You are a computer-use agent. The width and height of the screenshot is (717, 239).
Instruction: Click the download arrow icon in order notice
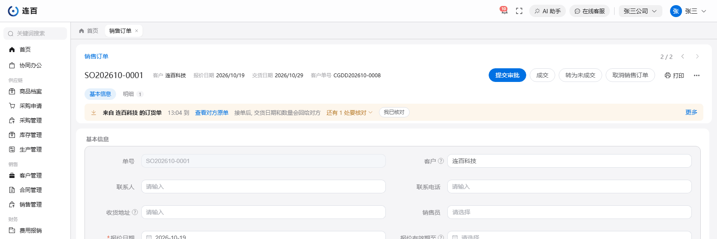[93, 113]
